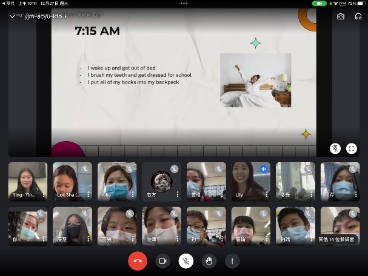Image resolution: width=368 pixels, height=276 pixels.
Task: Click the muted mic icon on 辰慧's tile
Action: pyautogui.click(x=85, y=214)
